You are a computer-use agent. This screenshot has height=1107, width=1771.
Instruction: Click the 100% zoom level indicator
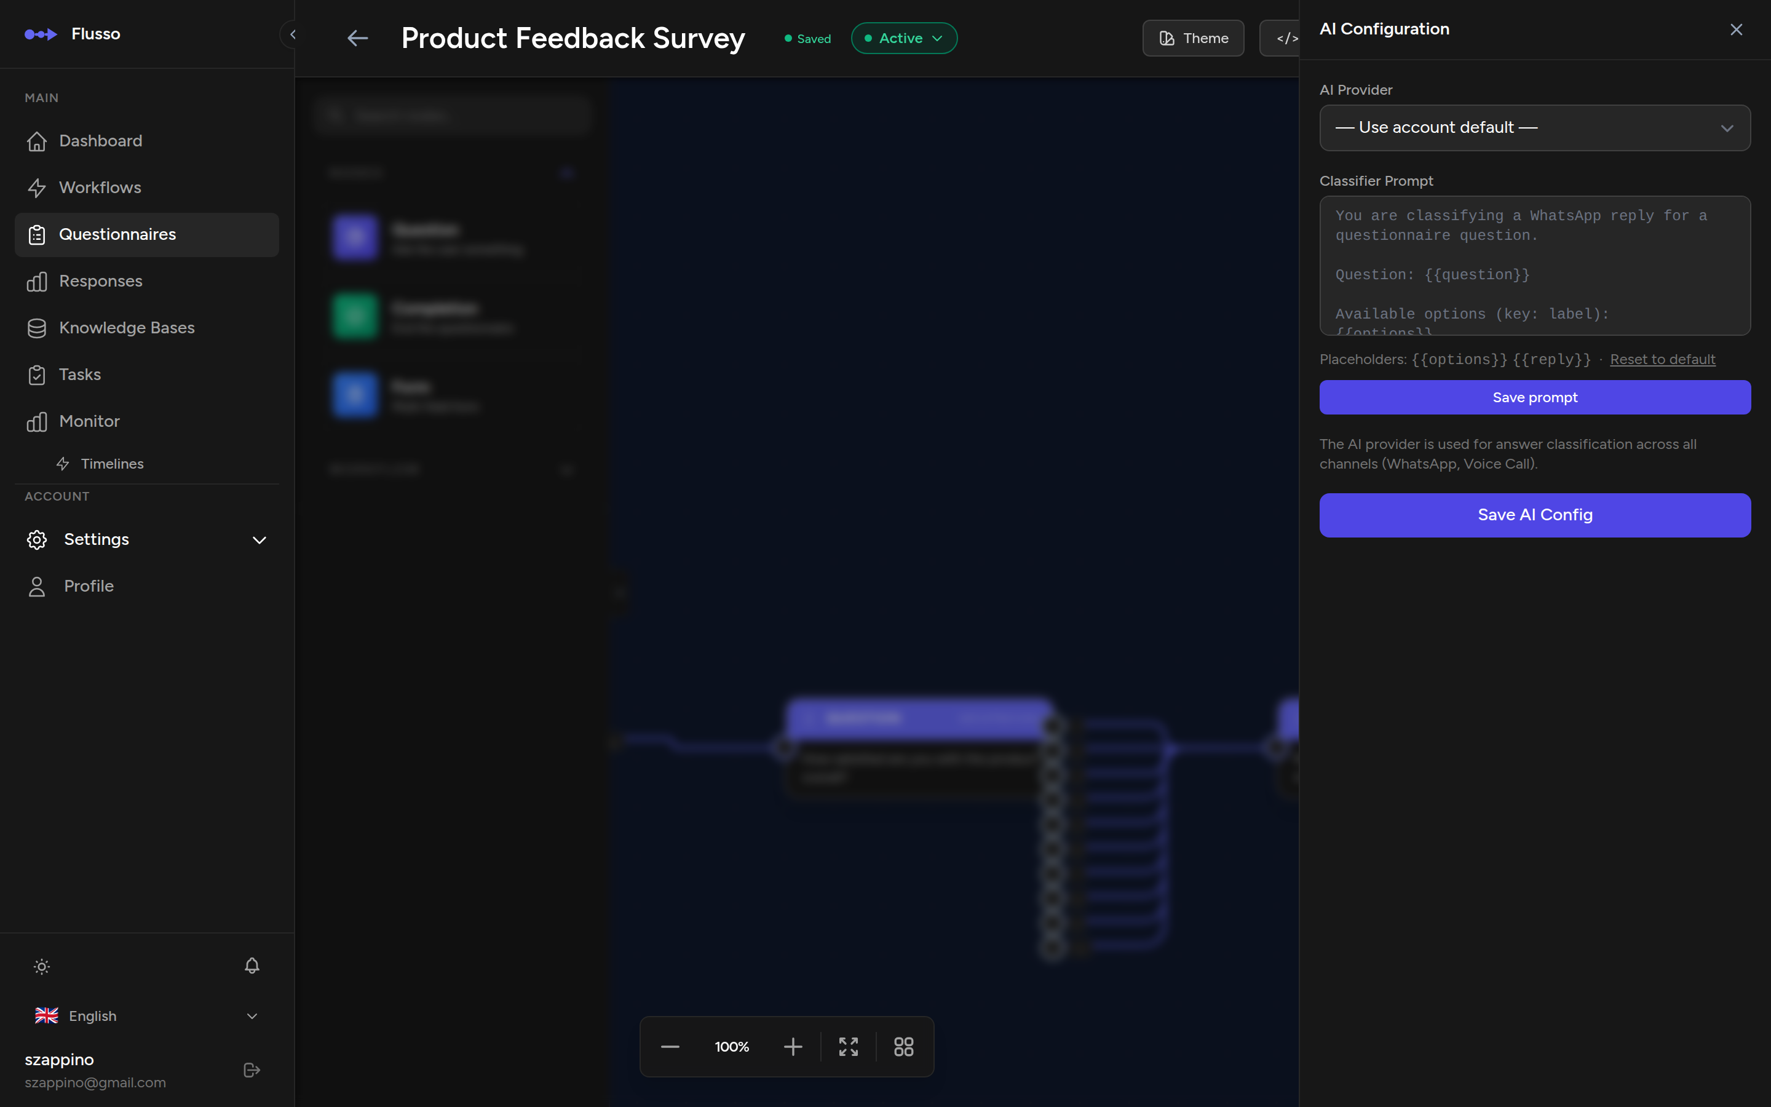tap(732, 1047)
